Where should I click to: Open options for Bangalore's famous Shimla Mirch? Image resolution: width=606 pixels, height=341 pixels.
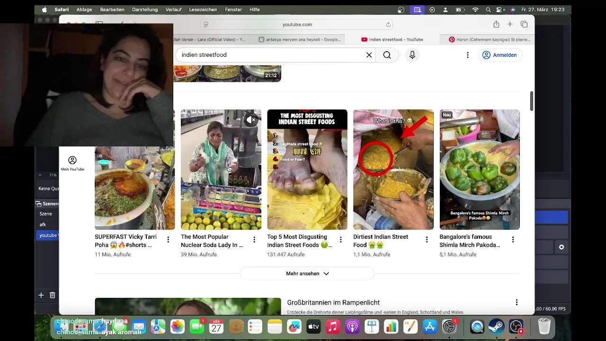[x=513, y=240]
